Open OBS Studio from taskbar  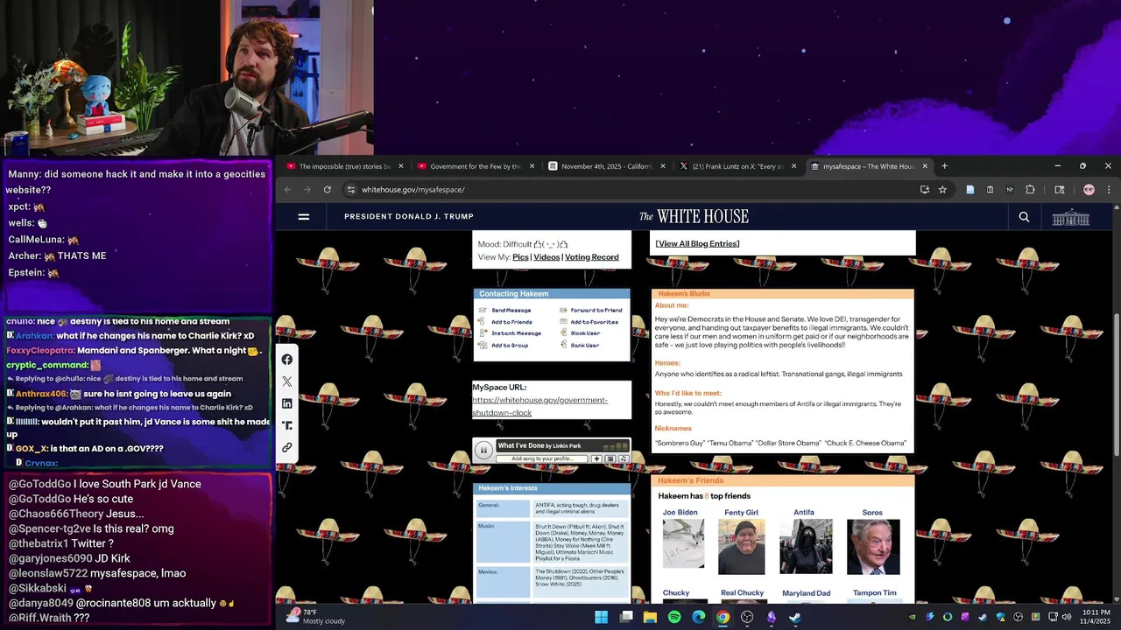coord(746,617)
